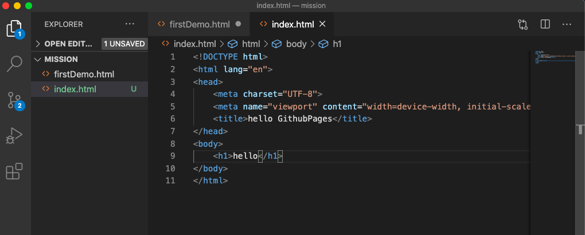585x235 pixels.
Task: Split the editor to the right
Action: coord(545,24)
